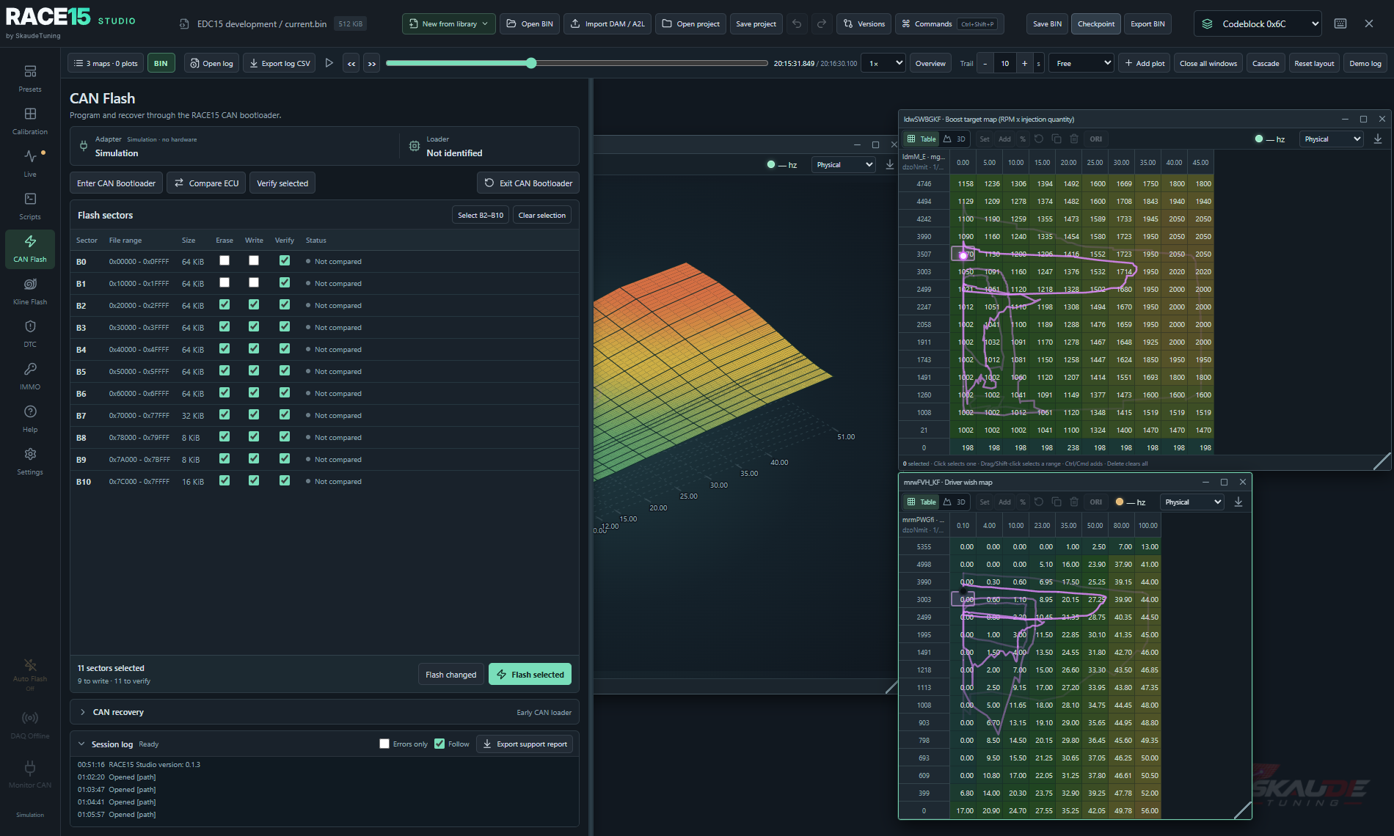The image size is (1394, 836).
Task: Open the keyboard shortcuts icon
Action: 1340,23
